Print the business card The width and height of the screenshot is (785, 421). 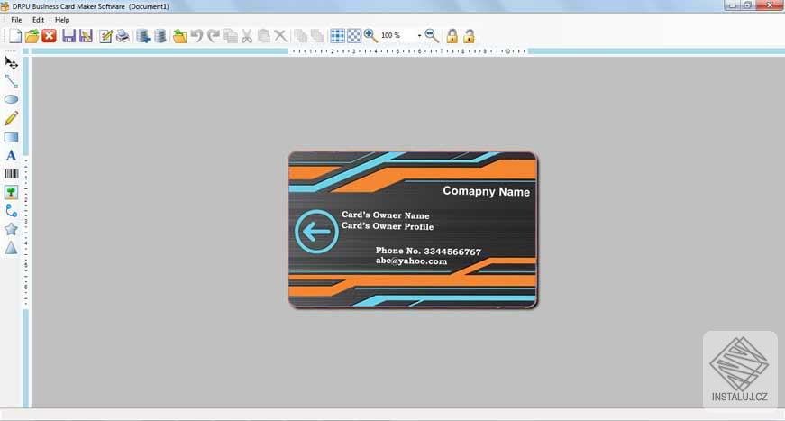123,36
